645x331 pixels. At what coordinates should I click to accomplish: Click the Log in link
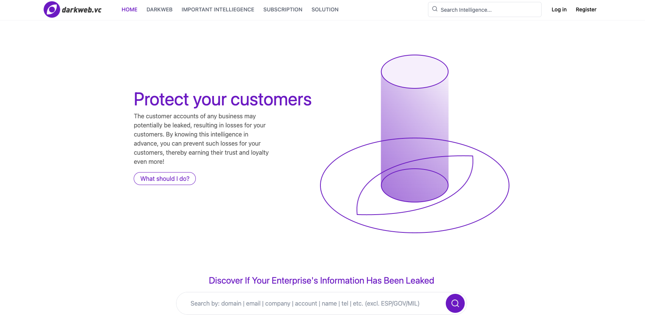559,9
